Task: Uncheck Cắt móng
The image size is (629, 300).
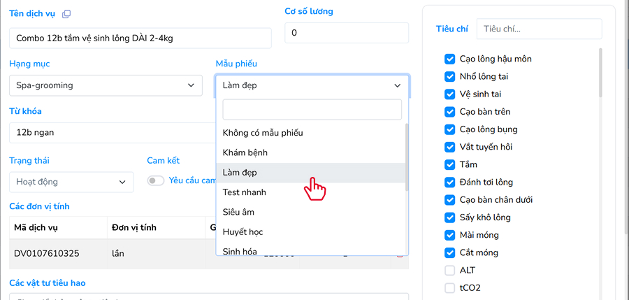Action: (449, 252)
